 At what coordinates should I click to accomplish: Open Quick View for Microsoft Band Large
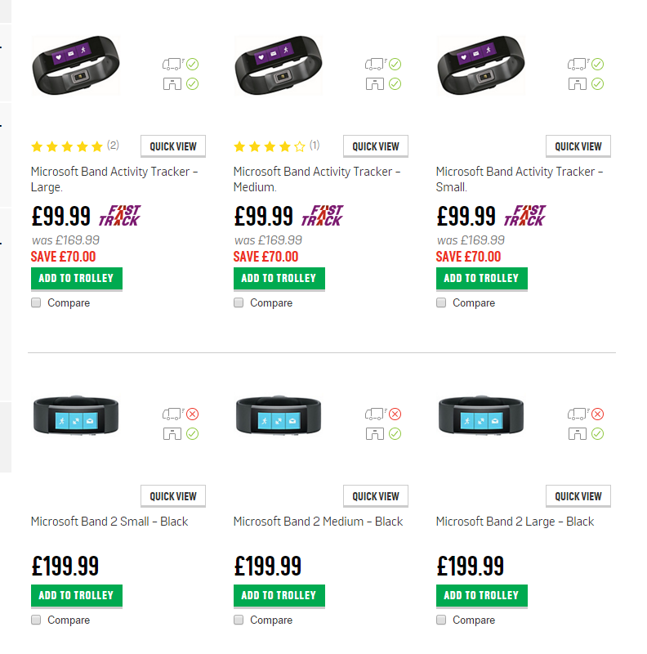click(x=173, y=146)
